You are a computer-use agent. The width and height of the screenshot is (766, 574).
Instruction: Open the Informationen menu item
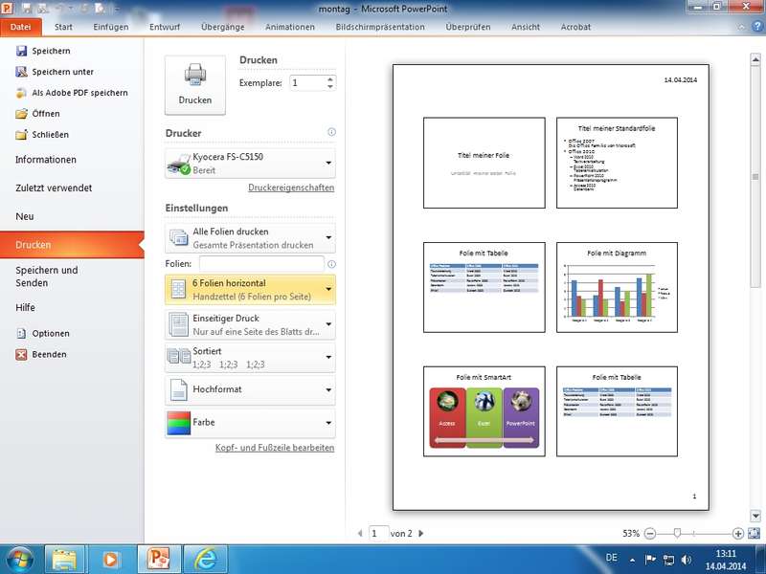click(46, 160)
